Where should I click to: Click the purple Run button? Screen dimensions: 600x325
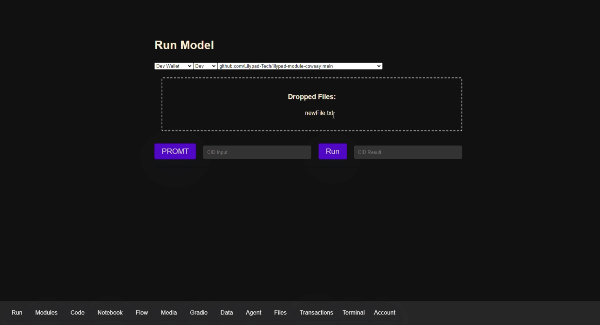(x=332, y=151)
